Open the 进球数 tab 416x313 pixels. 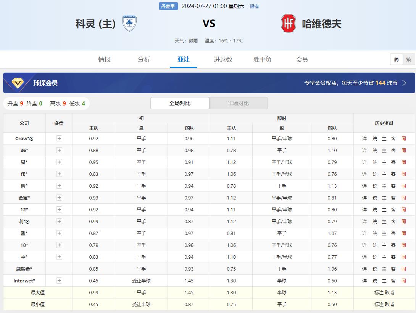223,60
